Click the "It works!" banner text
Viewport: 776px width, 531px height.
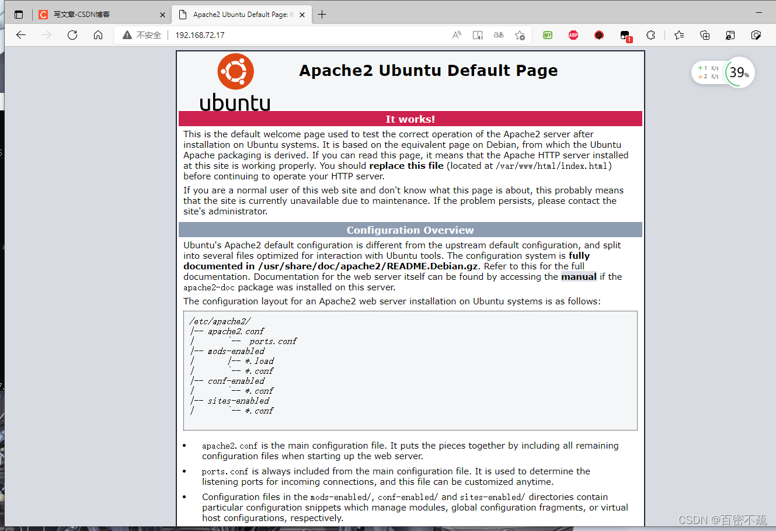pyautogui.click(x=410, y=119)
